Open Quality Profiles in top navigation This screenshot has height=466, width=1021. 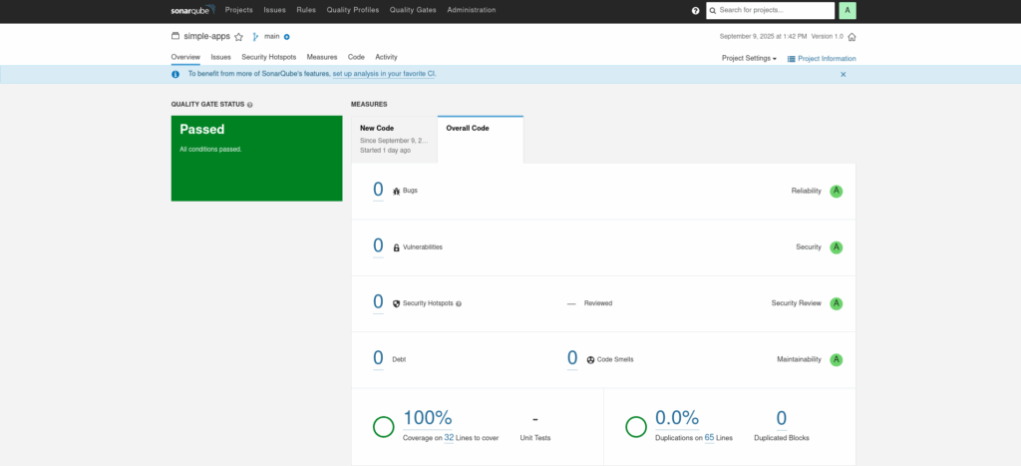pos(353,10)
